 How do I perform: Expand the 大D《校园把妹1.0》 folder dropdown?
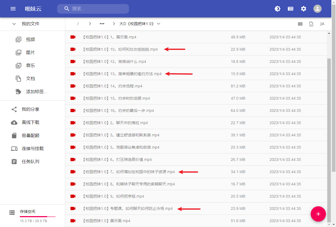(159, 24)
